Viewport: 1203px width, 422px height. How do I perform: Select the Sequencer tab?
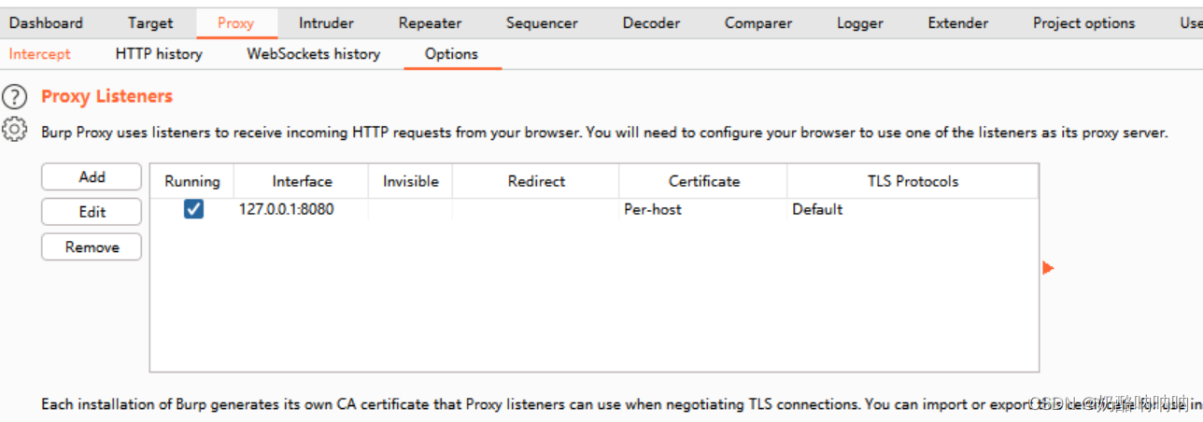tap(542, 23)
